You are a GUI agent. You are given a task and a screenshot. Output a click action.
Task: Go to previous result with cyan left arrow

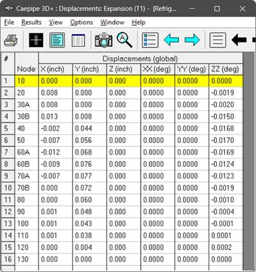pyautogui.click(x=171, y=40)
